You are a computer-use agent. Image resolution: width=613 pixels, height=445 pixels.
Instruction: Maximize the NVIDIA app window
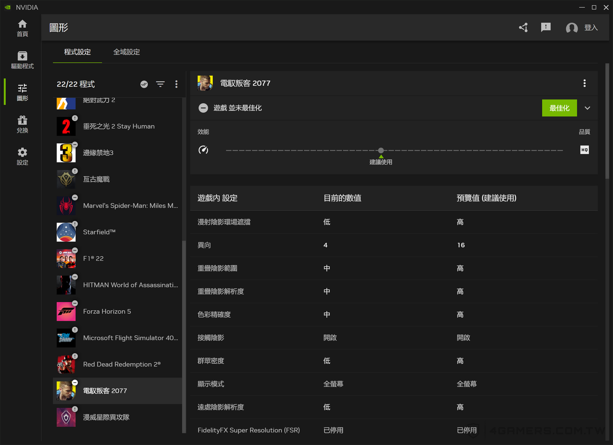[594, 7]
